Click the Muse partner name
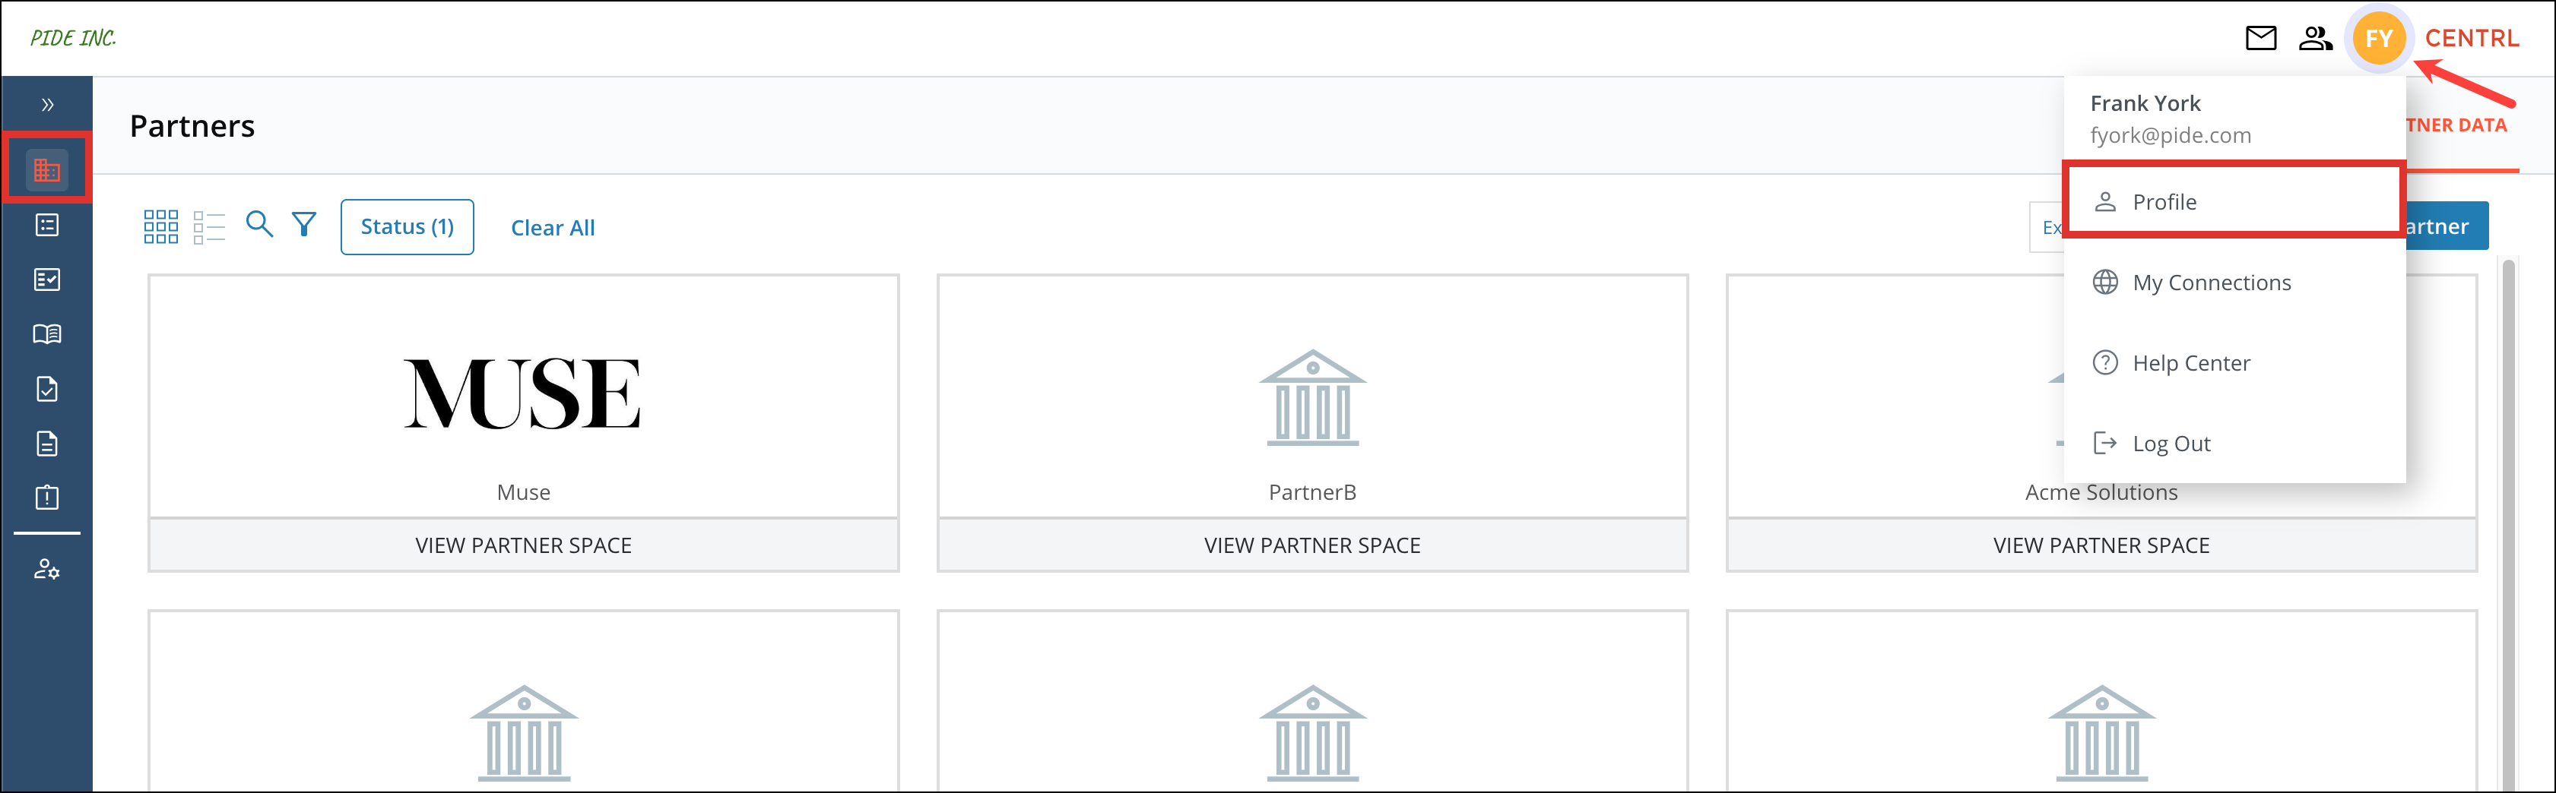 [523, 493]
